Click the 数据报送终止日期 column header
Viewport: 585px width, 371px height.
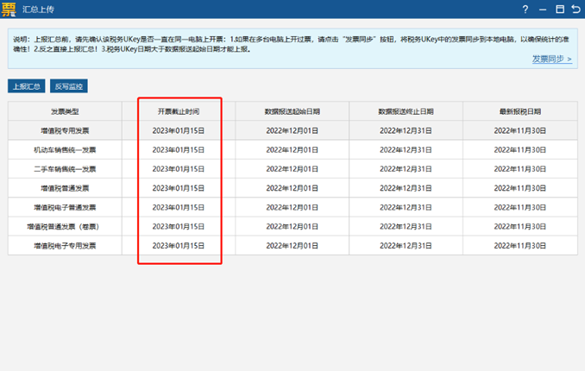coord(406,111)
